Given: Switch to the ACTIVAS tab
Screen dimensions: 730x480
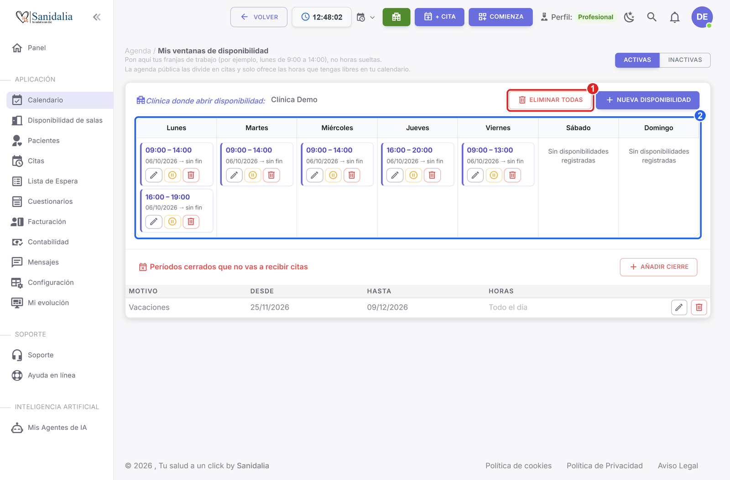Looking at the screenshot, I should point(637,60).
